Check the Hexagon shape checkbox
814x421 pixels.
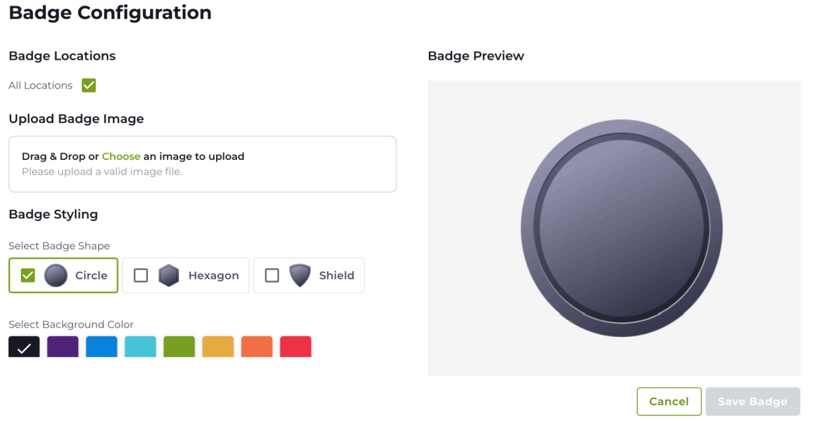[141, 275]
